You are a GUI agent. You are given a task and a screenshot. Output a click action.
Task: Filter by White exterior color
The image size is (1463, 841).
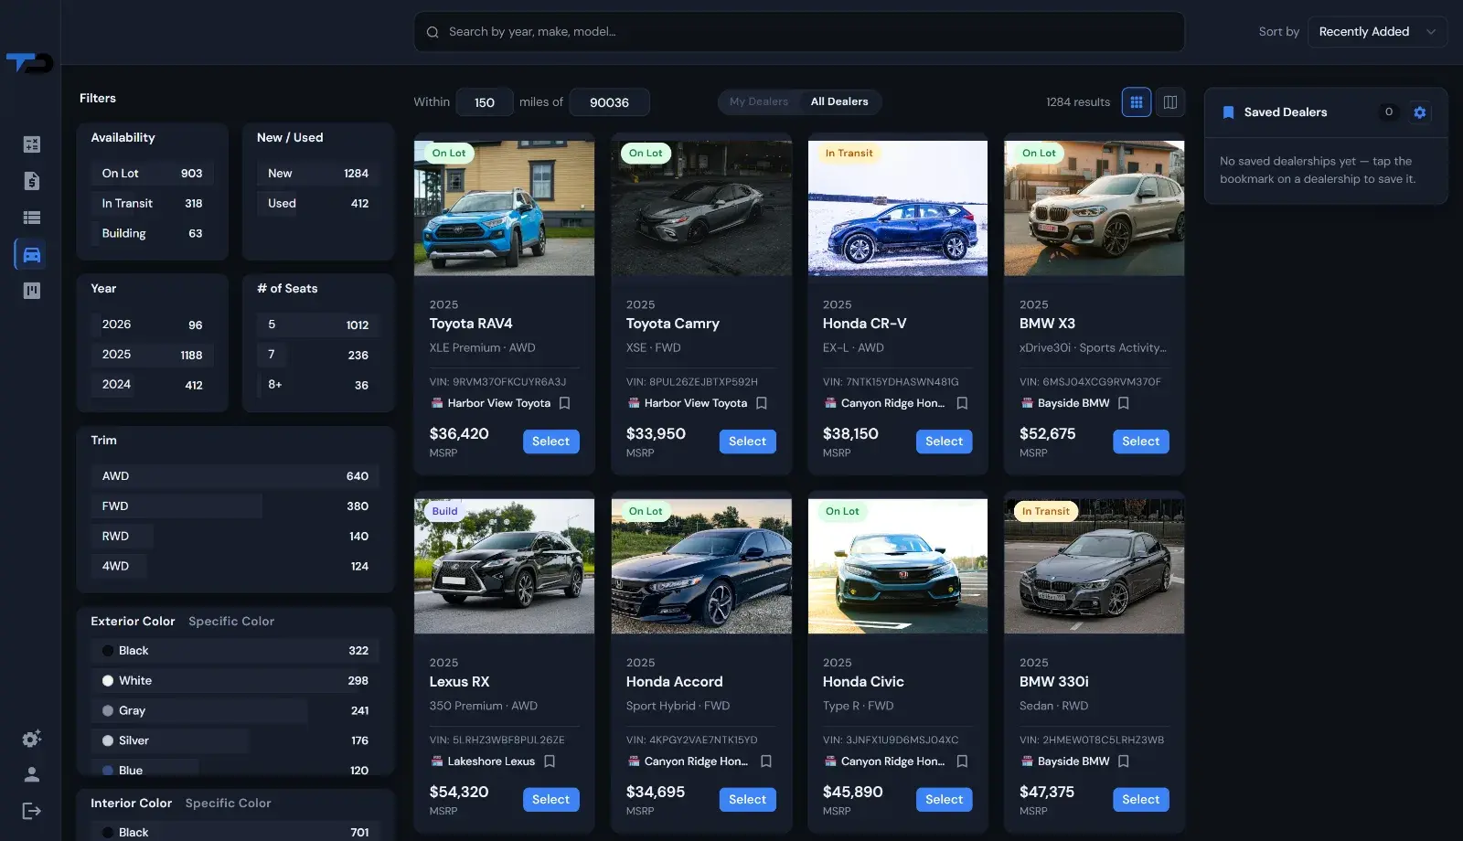click(x=235, y=681)
